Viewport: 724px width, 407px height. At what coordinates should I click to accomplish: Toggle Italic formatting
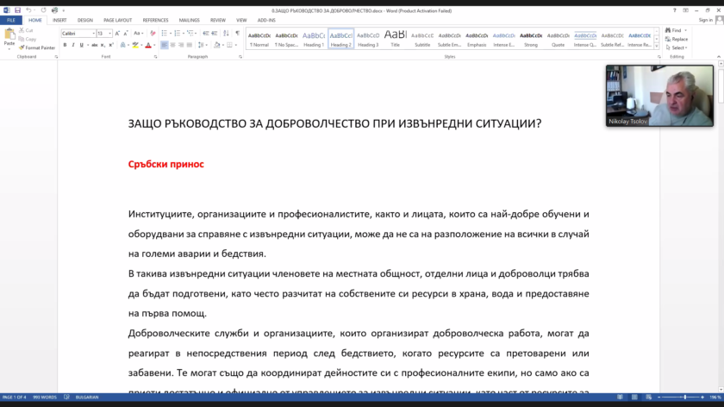tap(73, 45)
